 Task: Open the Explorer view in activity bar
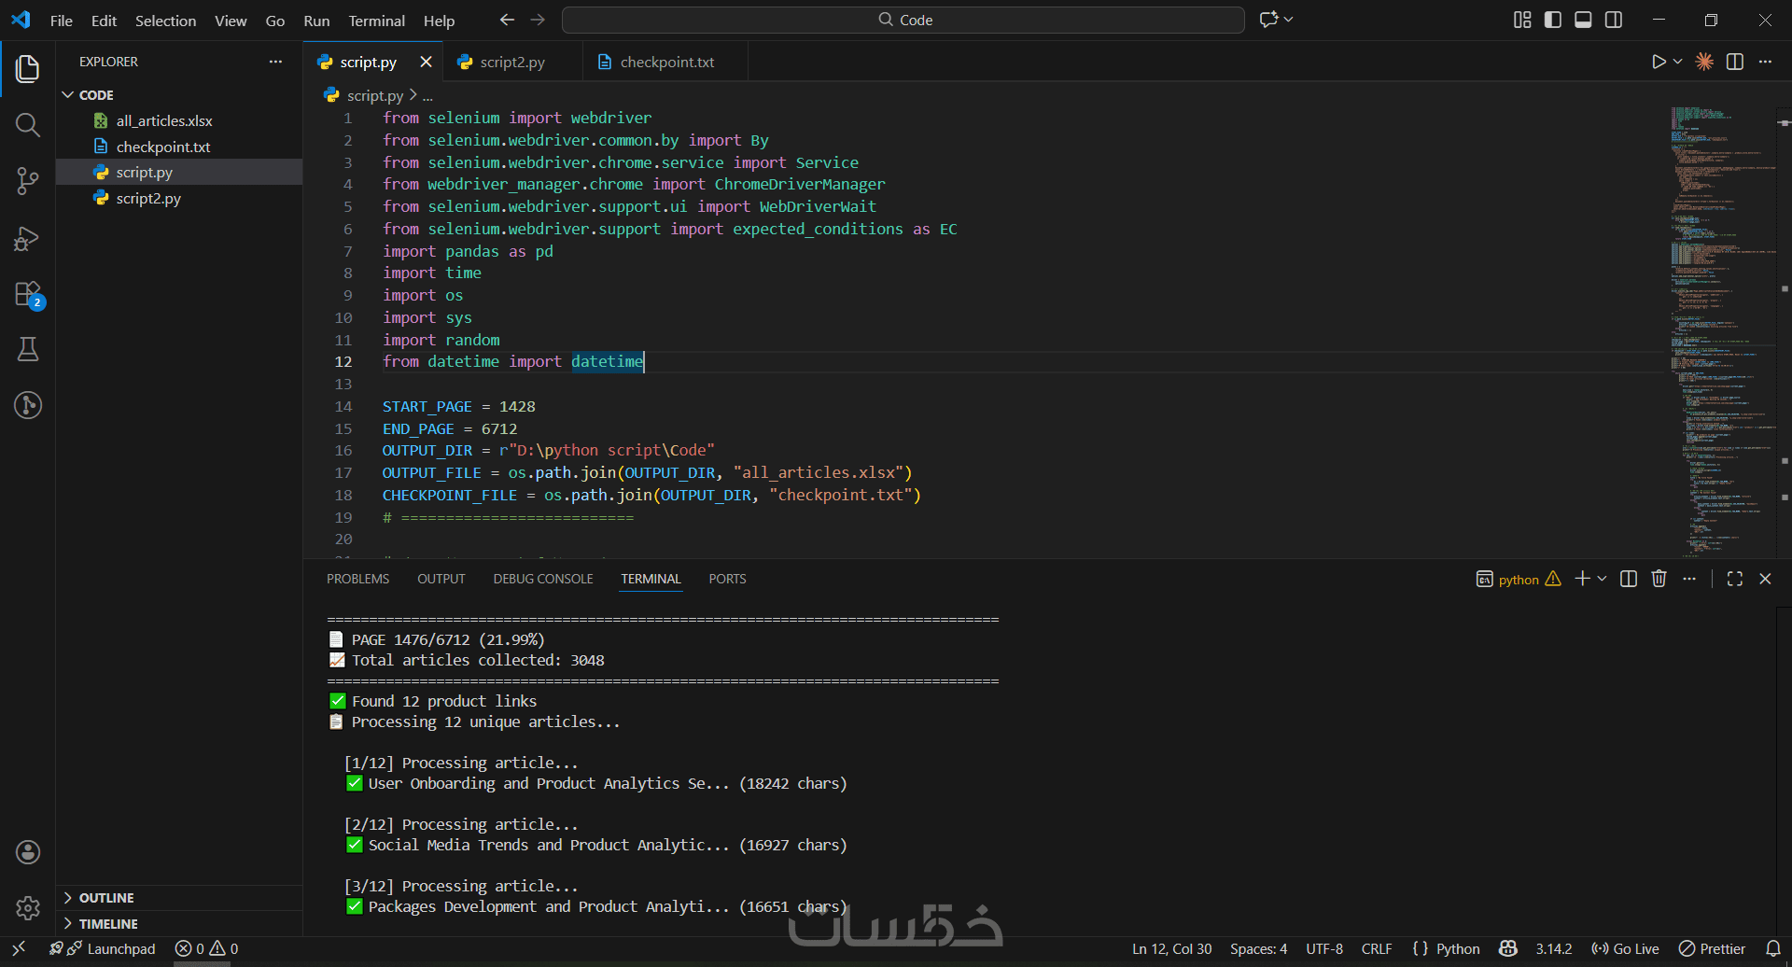pyautogui.click(x=28, y=68)
